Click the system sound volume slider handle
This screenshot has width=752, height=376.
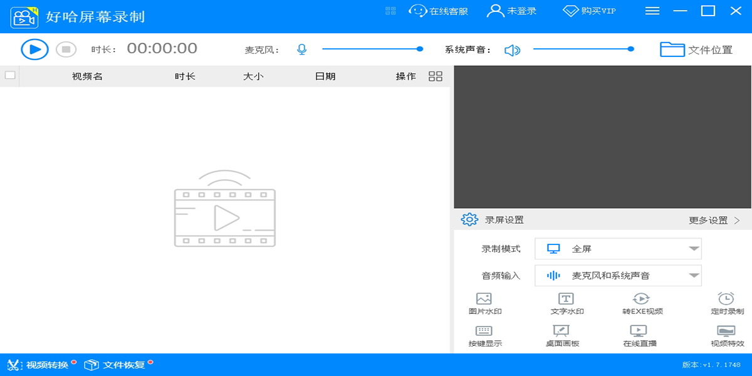point(631,49)
